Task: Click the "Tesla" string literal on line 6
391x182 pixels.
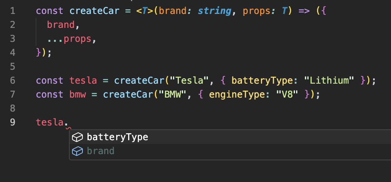Action: pos(189,81)
